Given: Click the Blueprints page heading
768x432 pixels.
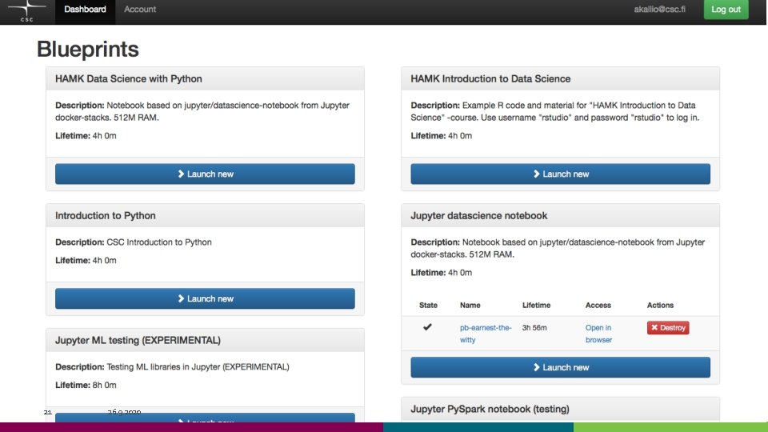Looking at the screenshot, I should click(x=88, y=50).
